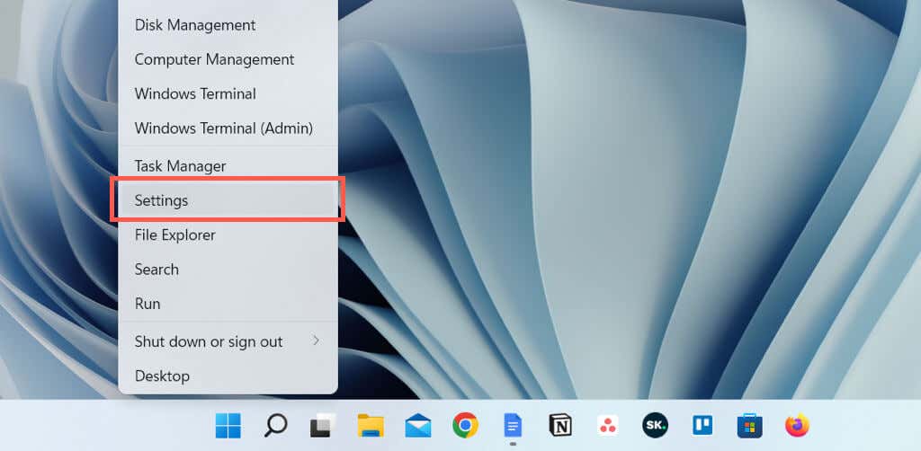Launch Google Chrome from taskbar
The image size is (921, 451).
point(465,425)
